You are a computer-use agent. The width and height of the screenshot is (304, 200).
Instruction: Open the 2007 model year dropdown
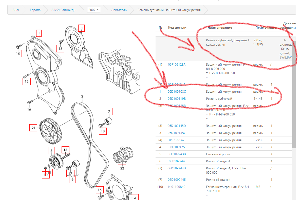94,10
